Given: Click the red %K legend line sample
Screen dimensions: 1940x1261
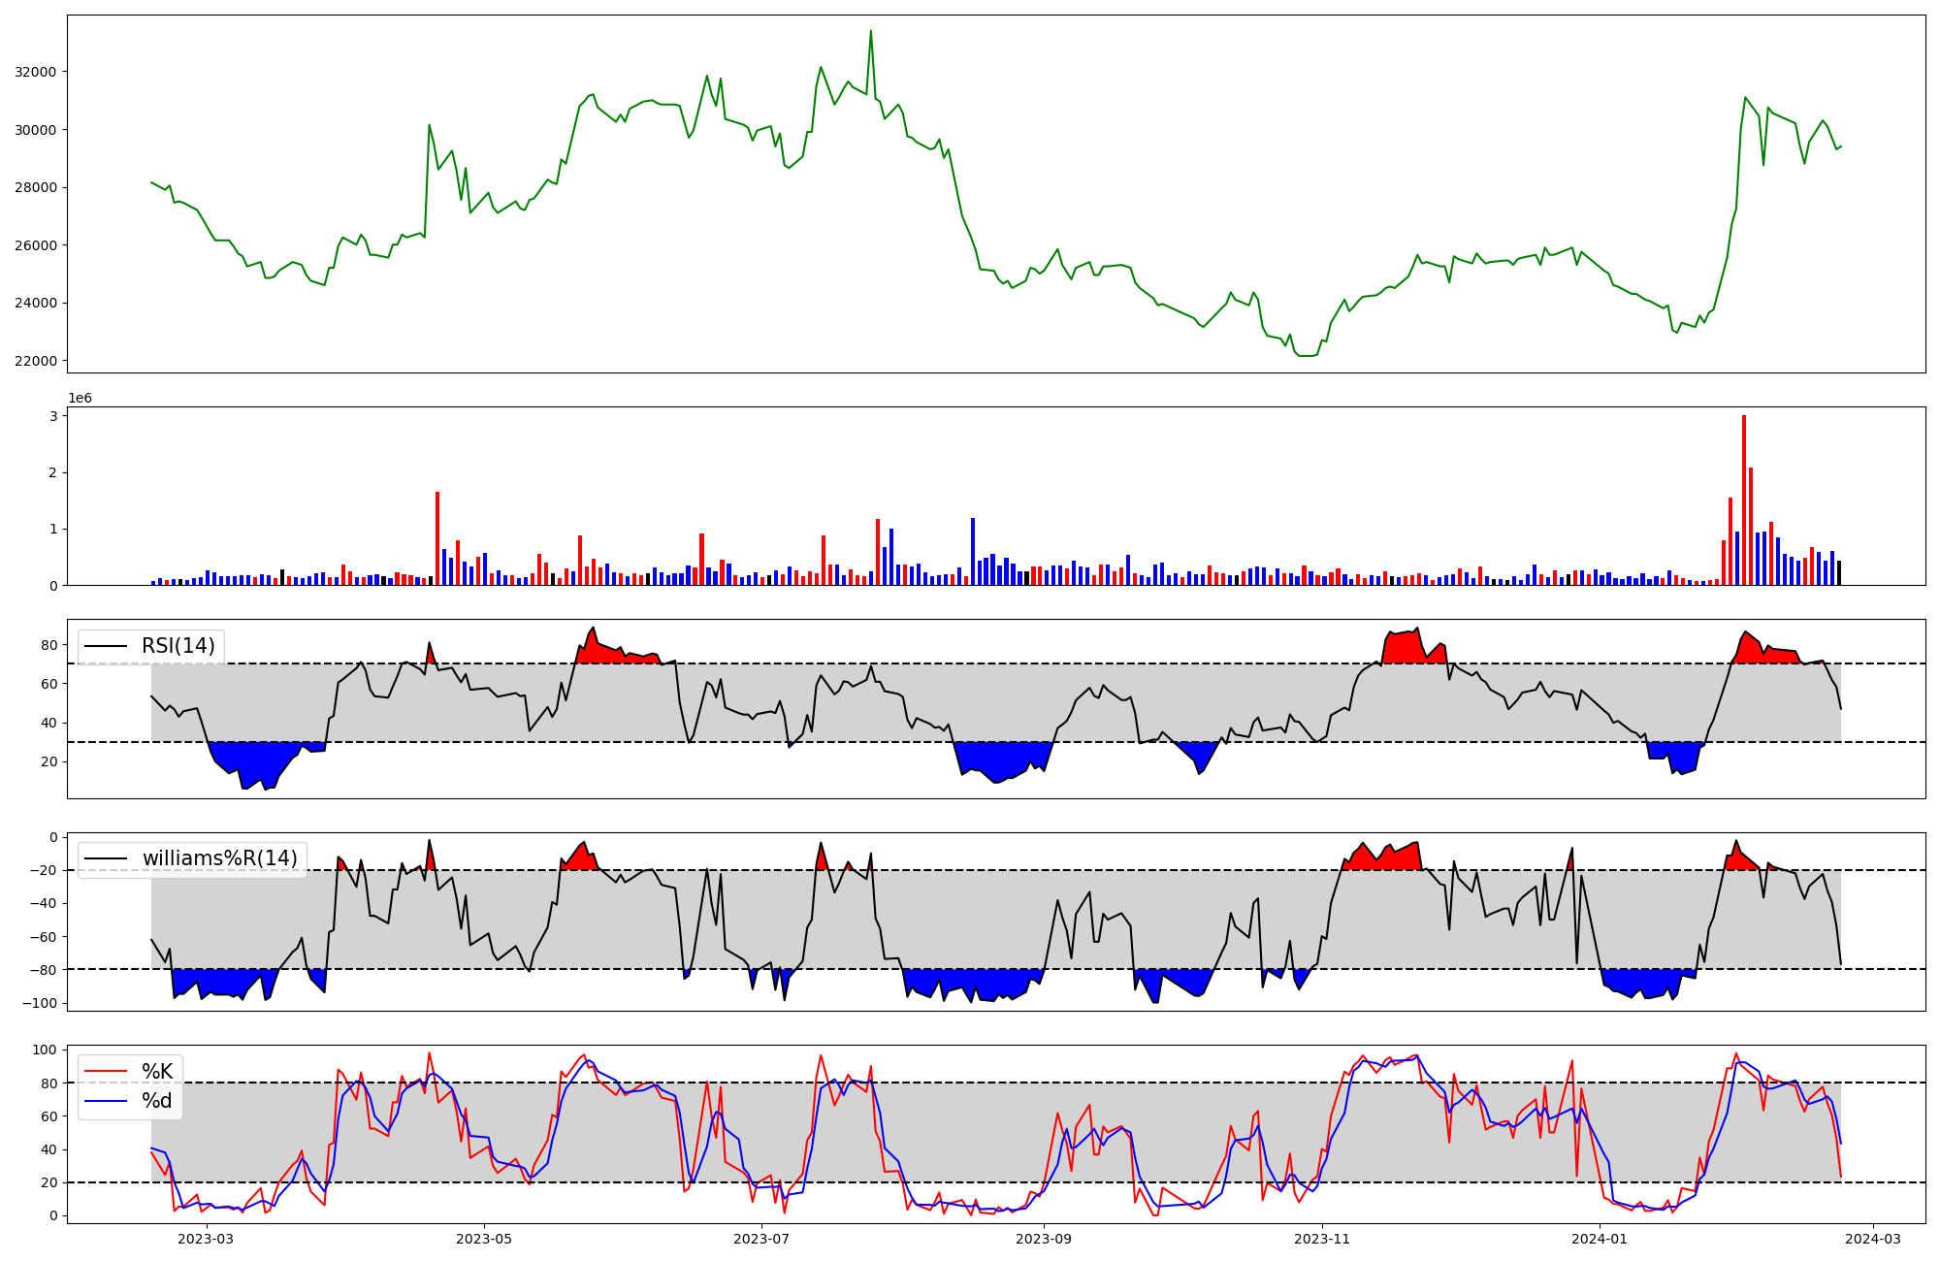Looking at the screenshot, I should 107,1072.
